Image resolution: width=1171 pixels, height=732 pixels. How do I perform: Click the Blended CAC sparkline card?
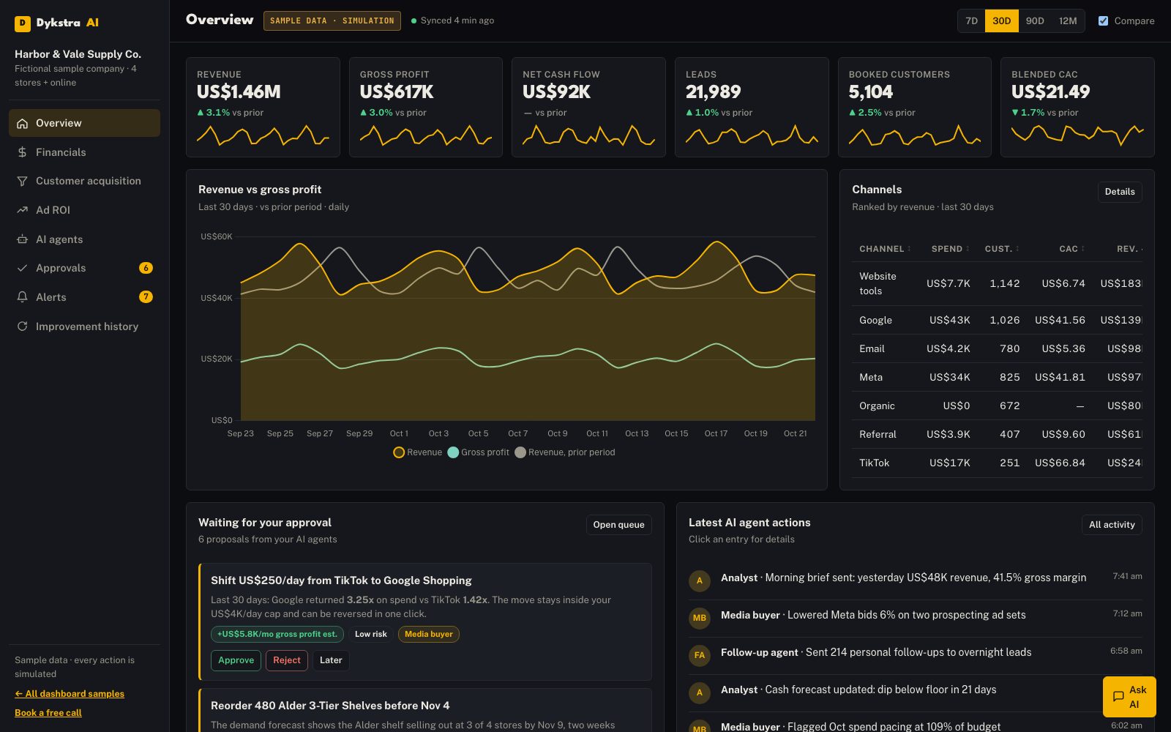1077,107
